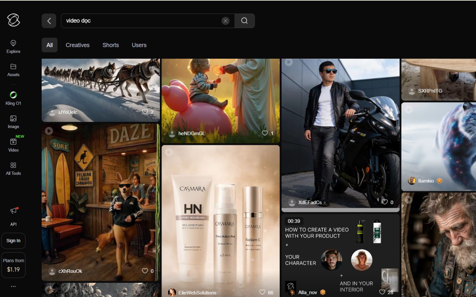Launch the Kling O1 model
Image resolution: width=476 pixels, height=297 pixels.
13,98
